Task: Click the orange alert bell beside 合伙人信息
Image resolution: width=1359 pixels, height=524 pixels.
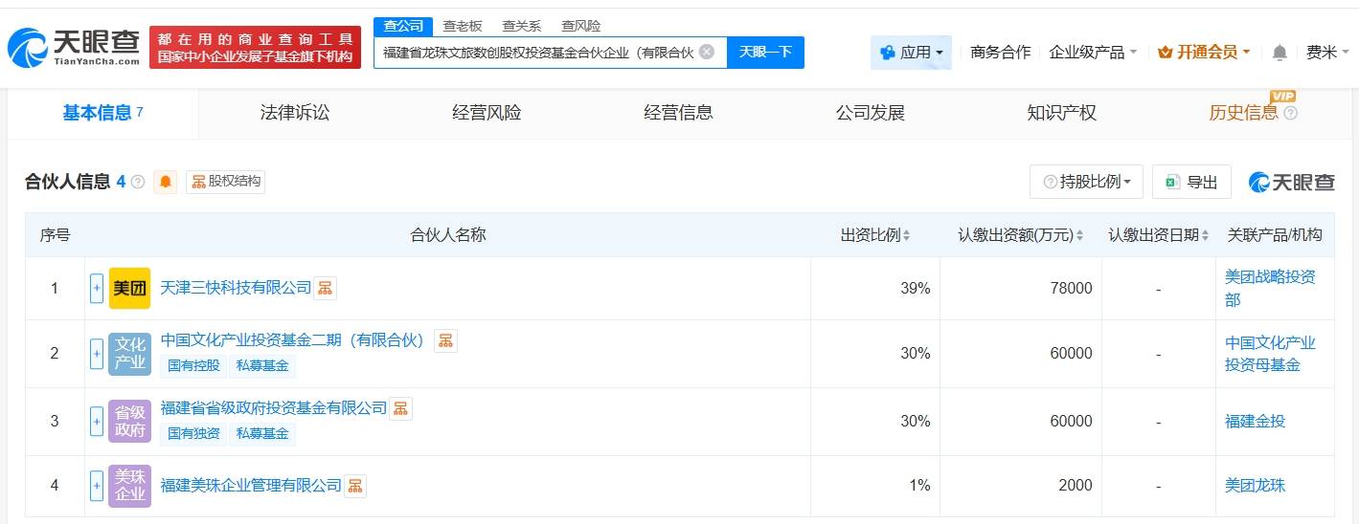Action: 166,182
